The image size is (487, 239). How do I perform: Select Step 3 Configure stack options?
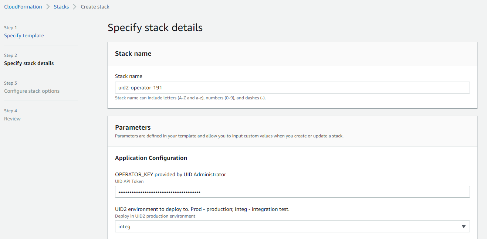[x=32, y=91]
